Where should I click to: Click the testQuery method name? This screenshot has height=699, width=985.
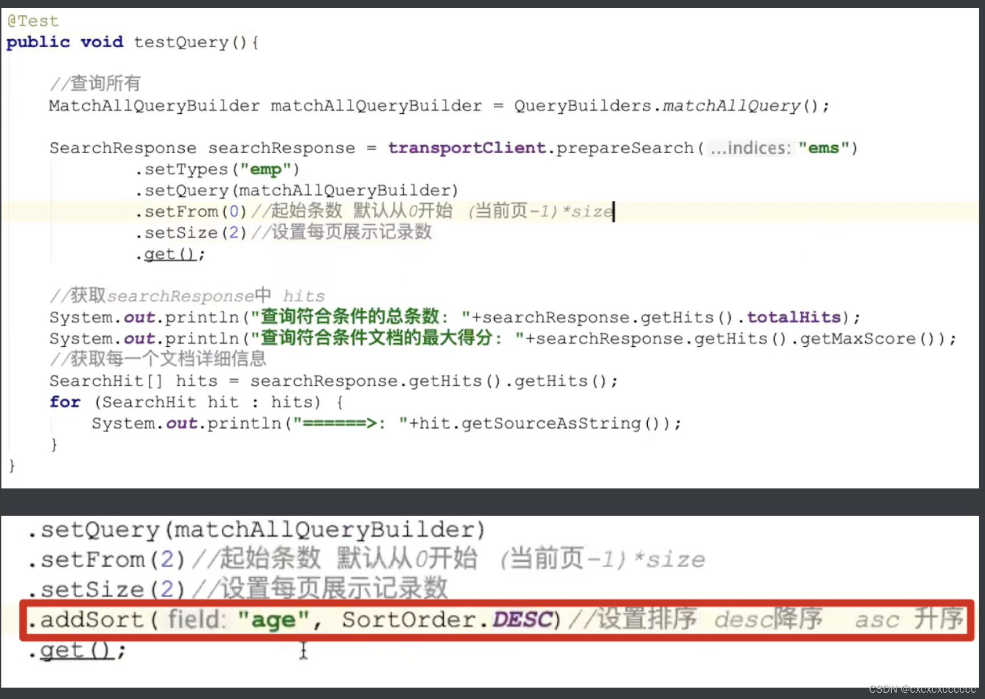tap(181, 42)
